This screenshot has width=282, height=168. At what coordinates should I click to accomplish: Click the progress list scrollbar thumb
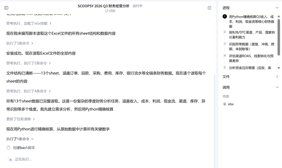coord(279,37)
